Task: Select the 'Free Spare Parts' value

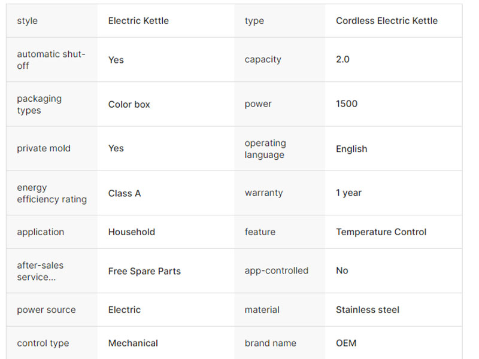Action: pyautogui.click(x=144, y=271)
